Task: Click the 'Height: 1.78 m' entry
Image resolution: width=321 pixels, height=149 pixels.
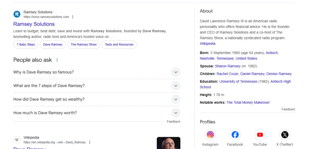Action: pos(212,95)
